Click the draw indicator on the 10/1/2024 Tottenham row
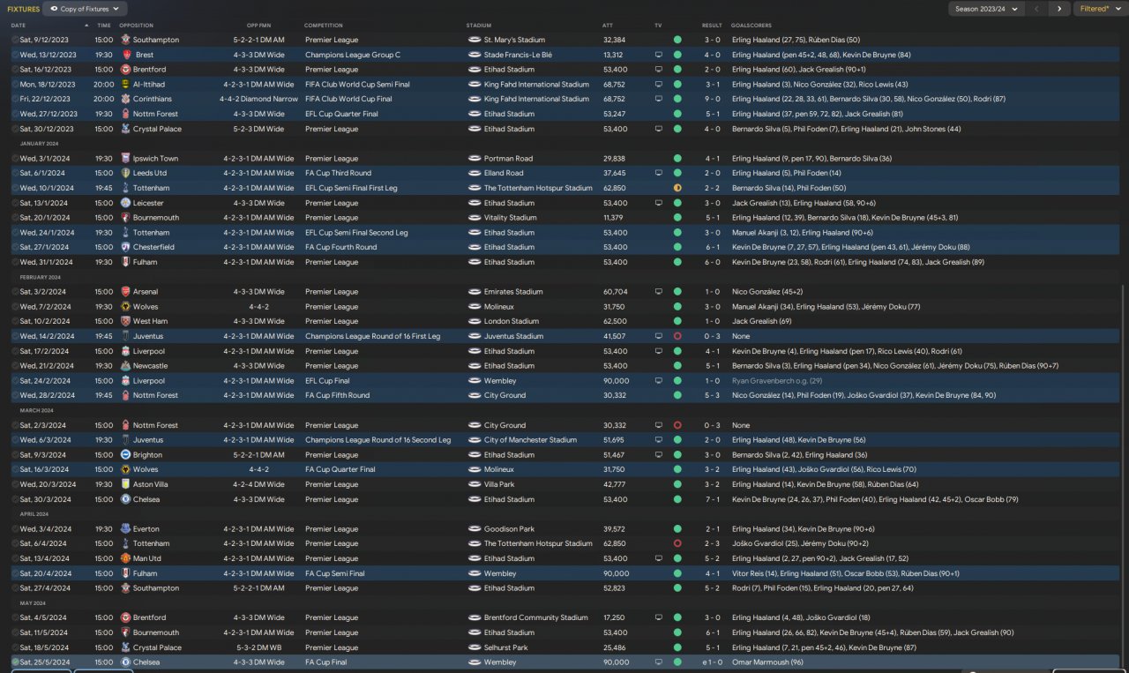The image size is (1129, 673). click(677, 188)
